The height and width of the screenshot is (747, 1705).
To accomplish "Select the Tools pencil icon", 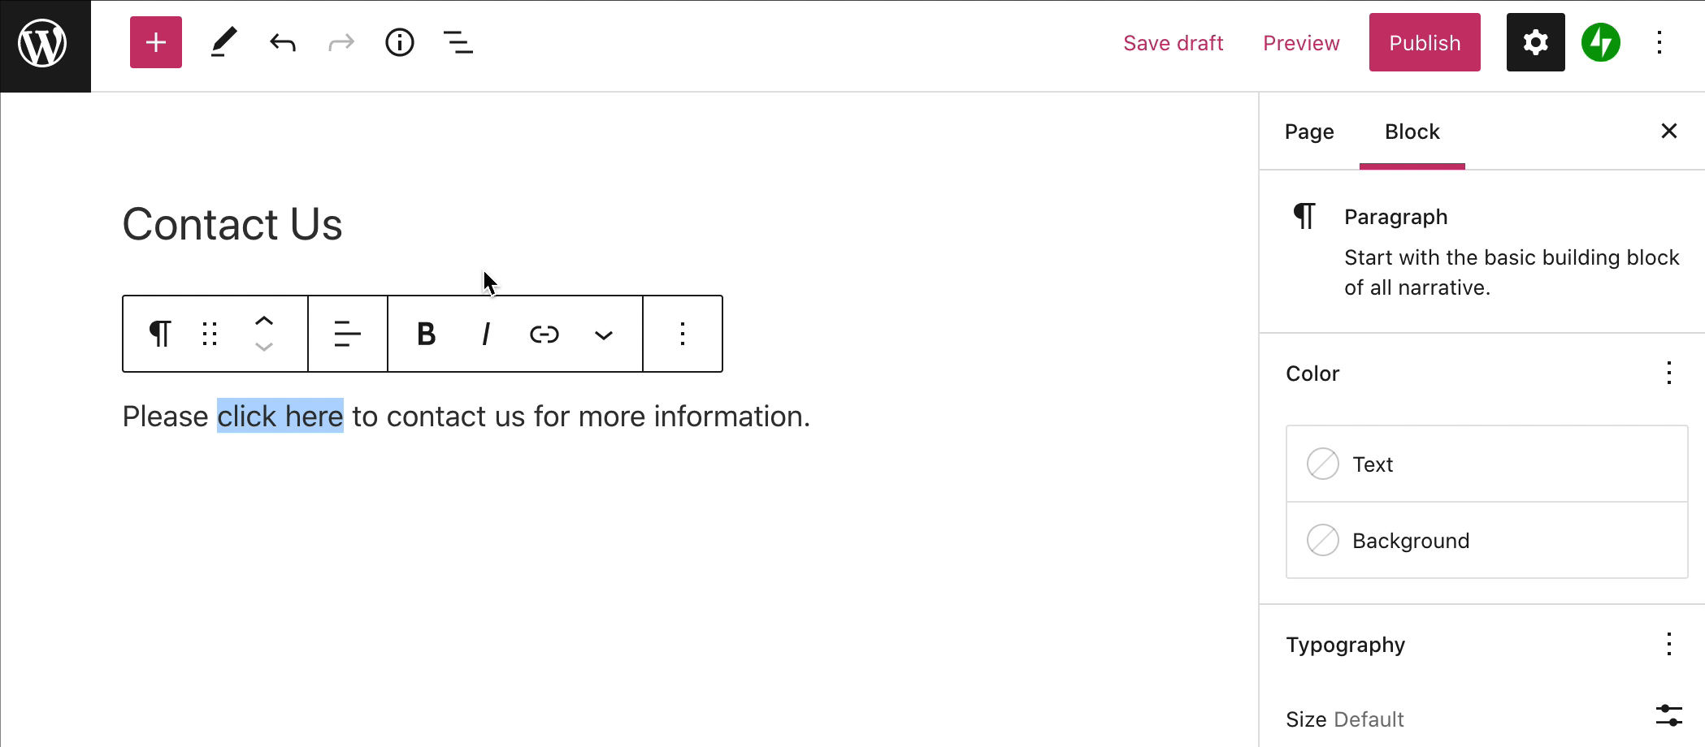I will coord(223,42).
